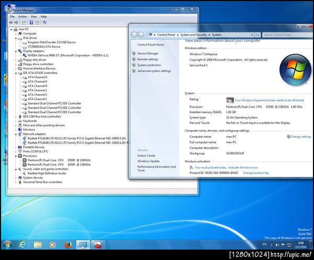
Task: Collapse the Disk drives node
Action: click(x=17, y=38)
